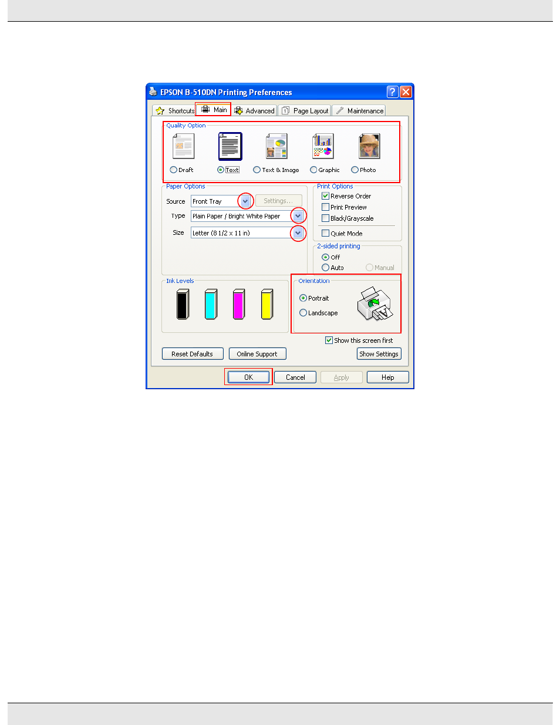Image resolution: width=560 pixels, height=725 pixels.
Task: Choose the Text & Image radio button
Action: 257,170
